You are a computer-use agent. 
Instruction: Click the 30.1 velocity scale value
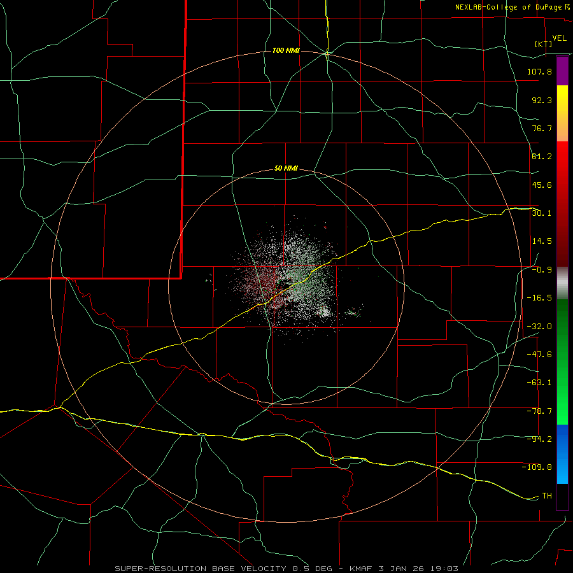click(x=542, y=213)
